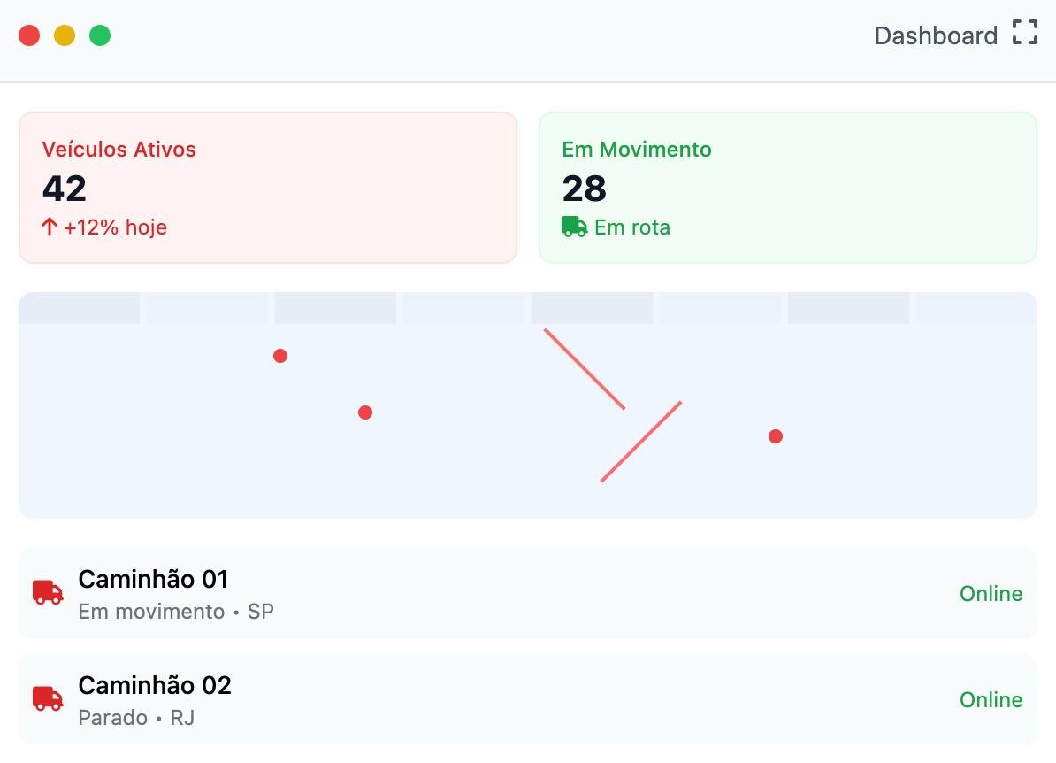Expand the Caminhão 01 list entry
This screenshot has height=763, width=1056.
click(x=528, y=593)
